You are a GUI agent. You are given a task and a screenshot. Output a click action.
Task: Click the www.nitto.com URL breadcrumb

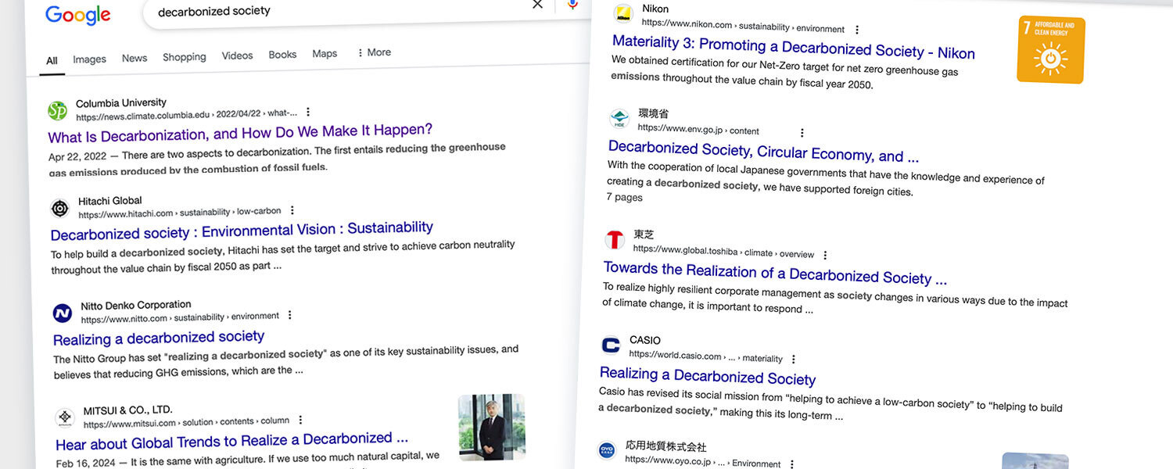[x=180, y=317]
